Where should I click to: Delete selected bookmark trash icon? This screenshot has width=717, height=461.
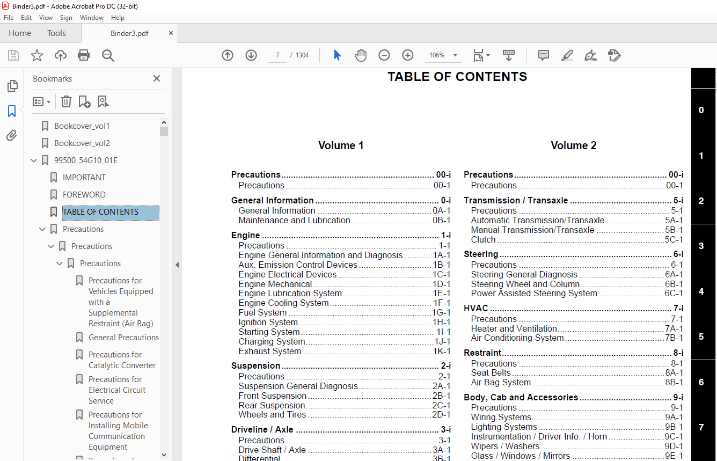[x=66, y=101]
